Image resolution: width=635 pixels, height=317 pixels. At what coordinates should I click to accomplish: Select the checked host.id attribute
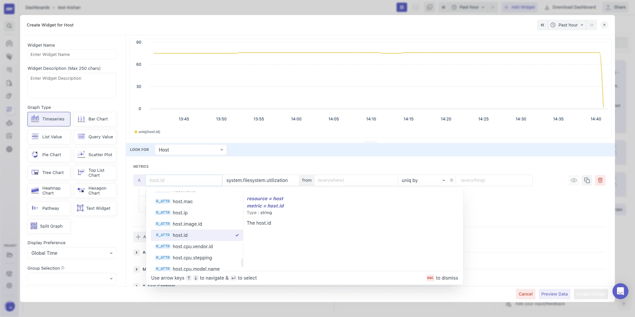197,235
